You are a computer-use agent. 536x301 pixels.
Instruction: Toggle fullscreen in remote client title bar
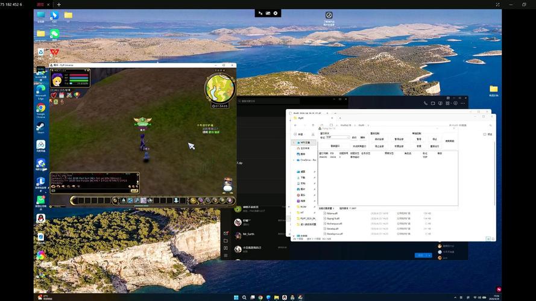498,4
